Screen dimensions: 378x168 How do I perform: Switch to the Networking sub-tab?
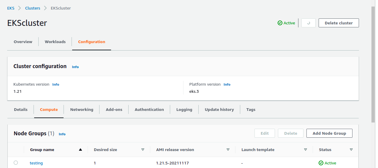(82, 110)
